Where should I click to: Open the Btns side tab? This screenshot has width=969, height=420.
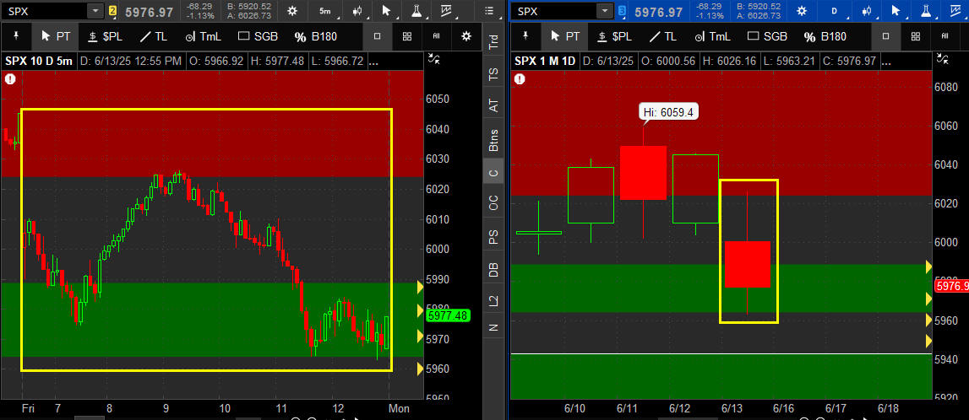pyautogui.click(x=493, y=139)
